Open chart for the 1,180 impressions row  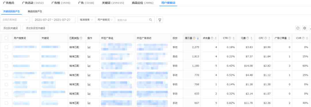89,66
